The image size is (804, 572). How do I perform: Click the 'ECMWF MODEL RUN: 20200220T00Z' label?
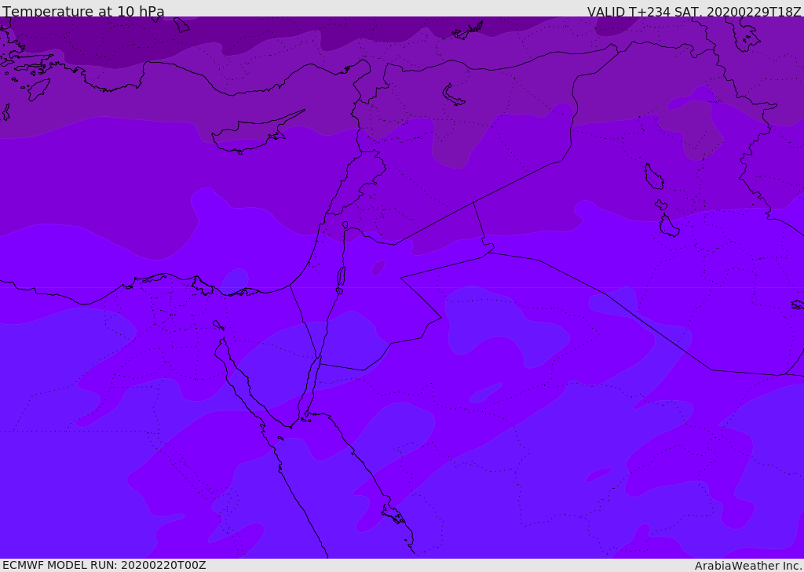104,565
